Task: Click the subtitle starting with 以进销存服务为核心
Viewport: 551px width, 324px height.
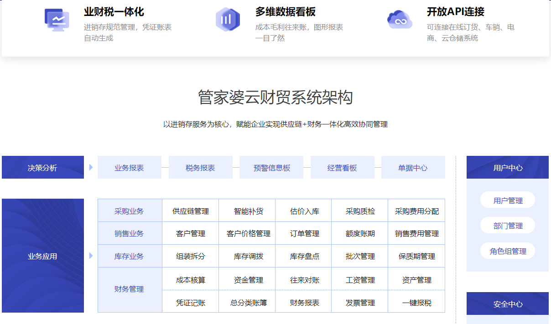Action: (x=275, y=124)
